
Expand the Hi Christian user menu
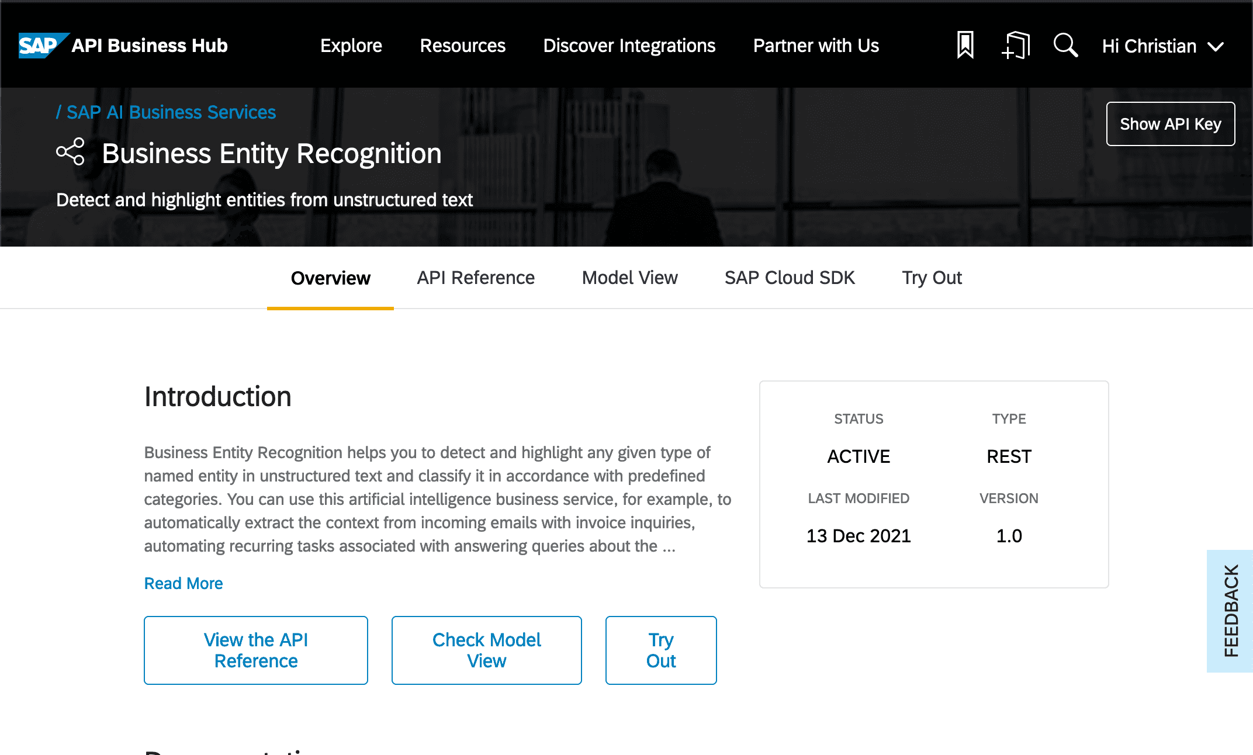[1163, 46]
